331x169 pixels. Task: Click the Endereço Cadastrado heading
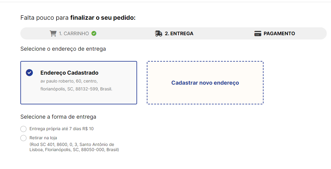click(x=69, y=73)
